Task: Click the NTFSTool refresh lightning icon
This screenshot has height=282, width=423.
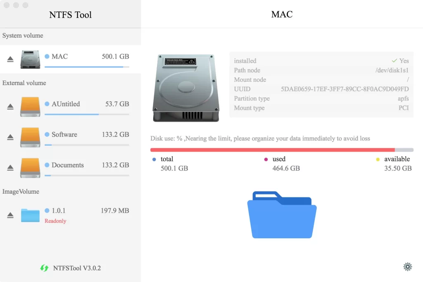Action: 44,268
